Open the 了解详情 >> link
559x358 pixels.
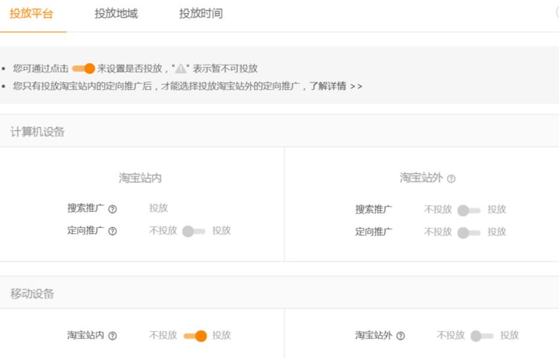(336, 86)
